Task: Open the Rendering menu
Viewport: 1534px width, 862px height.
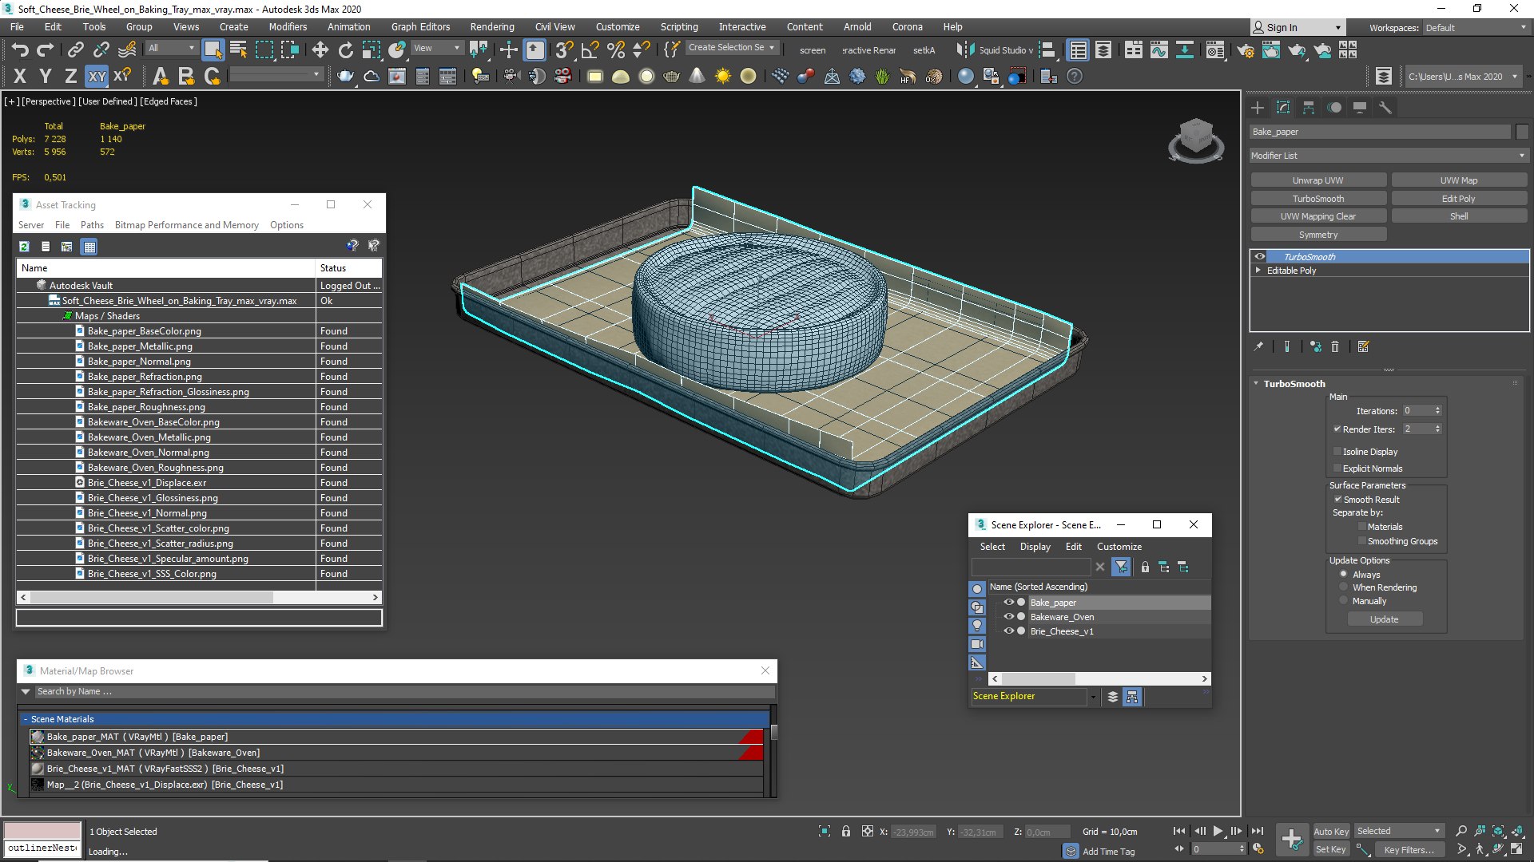Action: [492, 26]
